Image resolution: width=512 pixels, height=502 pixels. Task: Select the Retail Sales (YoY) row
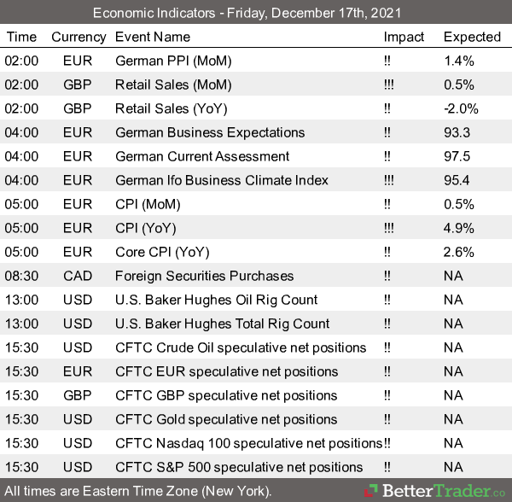tap(172, 108)
